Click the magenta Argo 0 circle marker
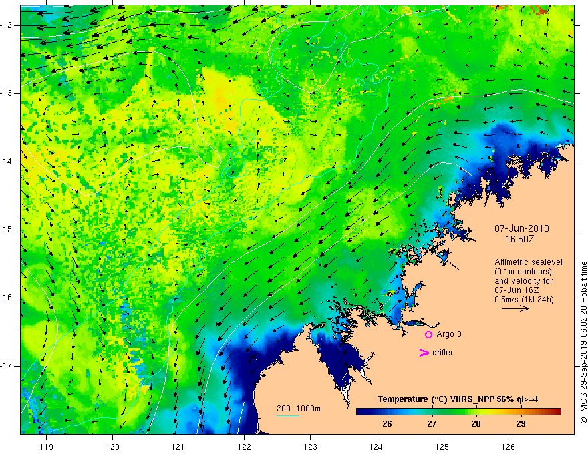This screenshot has height=454, width=588. 428,334
